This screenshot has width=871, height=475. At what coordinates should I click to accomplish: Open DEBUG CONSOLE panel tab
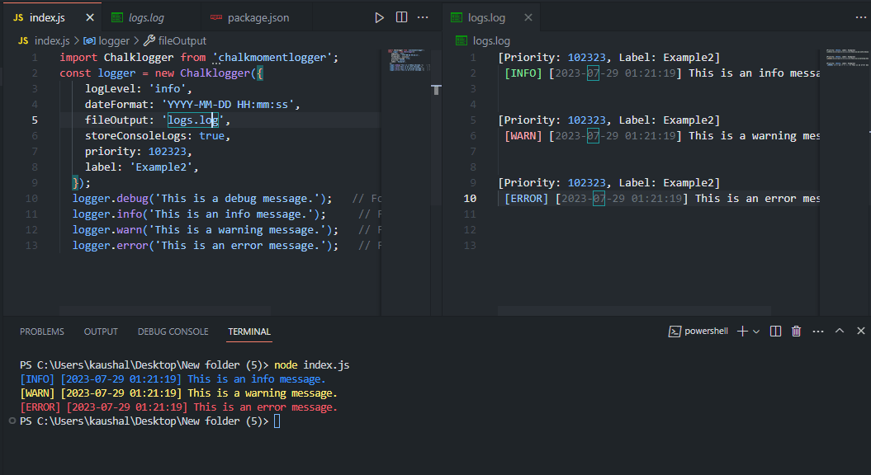pos(173,332)
